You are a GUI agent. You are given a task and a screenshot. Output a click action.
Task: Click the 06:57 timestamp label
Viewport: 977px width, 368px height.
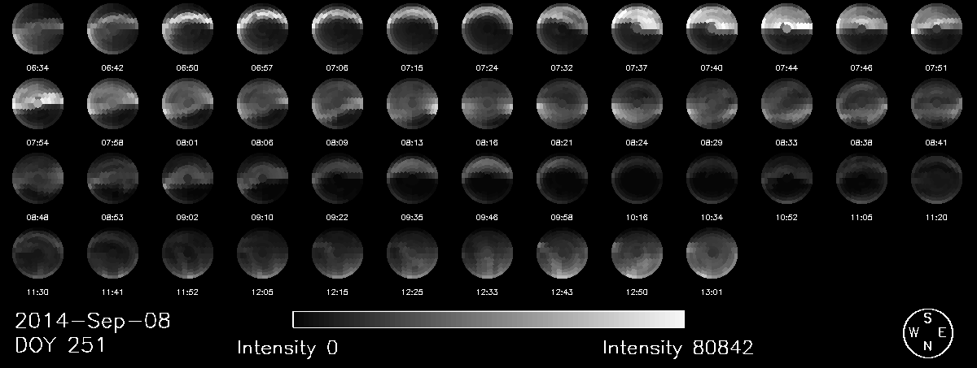pyautogui.click(x=262, y=67)
